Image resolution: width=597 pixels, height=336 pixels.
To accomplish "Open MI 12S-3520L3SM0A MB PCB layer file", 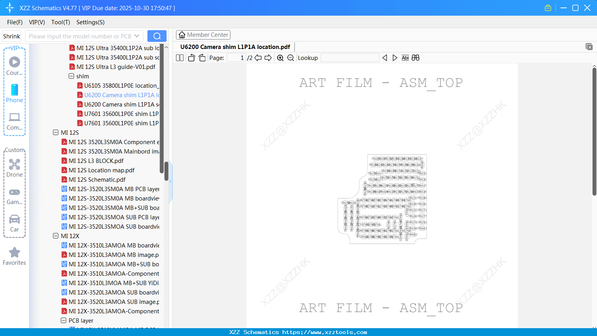I will [111, 189].
